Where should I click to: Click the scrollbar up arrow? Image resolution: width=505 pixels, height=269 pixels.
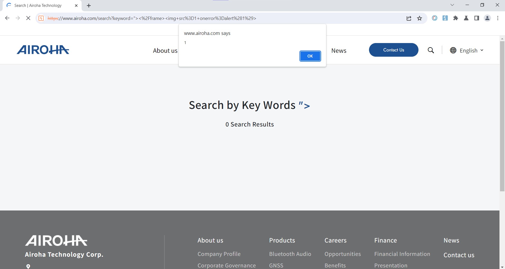(x=502, y=39)
